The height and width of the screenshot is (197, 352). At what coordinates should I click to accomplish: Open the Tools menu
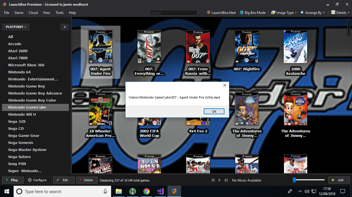[x=60, y=13]
